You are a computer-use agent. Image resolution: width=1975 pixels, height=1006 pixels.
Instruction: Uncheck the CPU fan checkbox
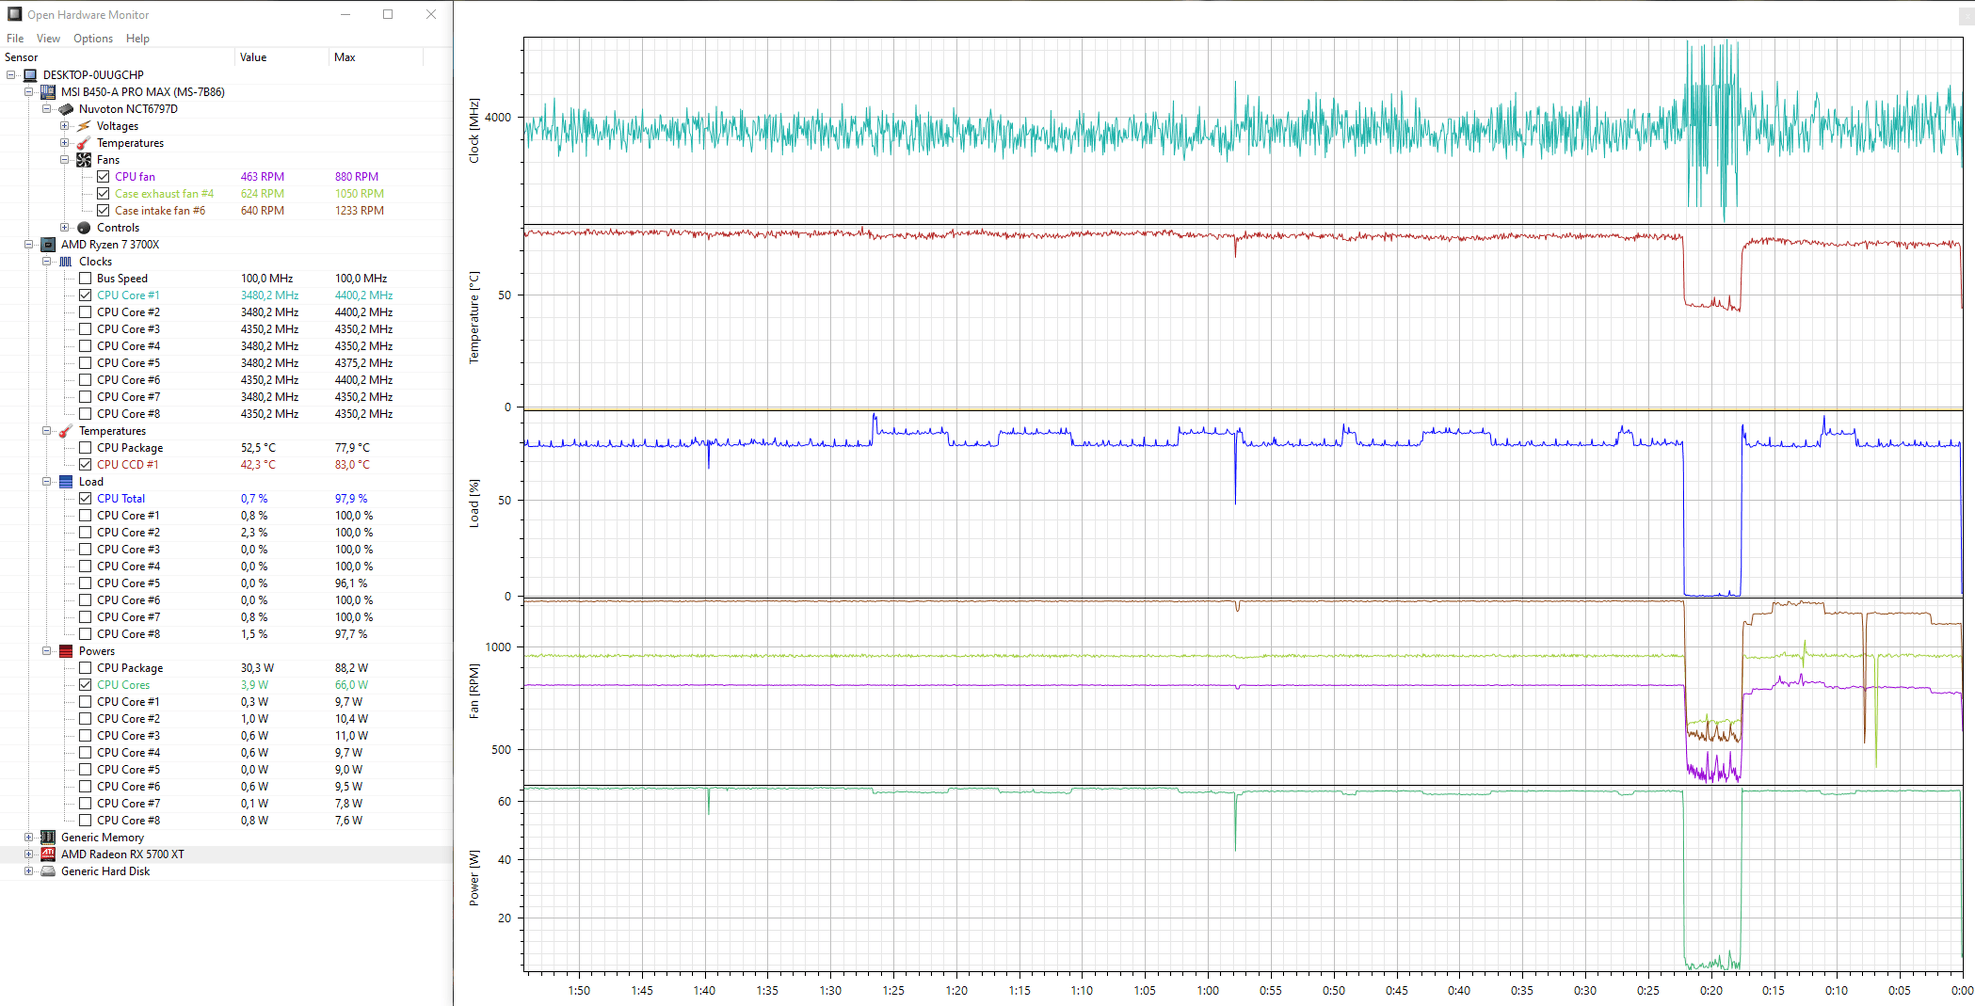(x=103, y=176)
